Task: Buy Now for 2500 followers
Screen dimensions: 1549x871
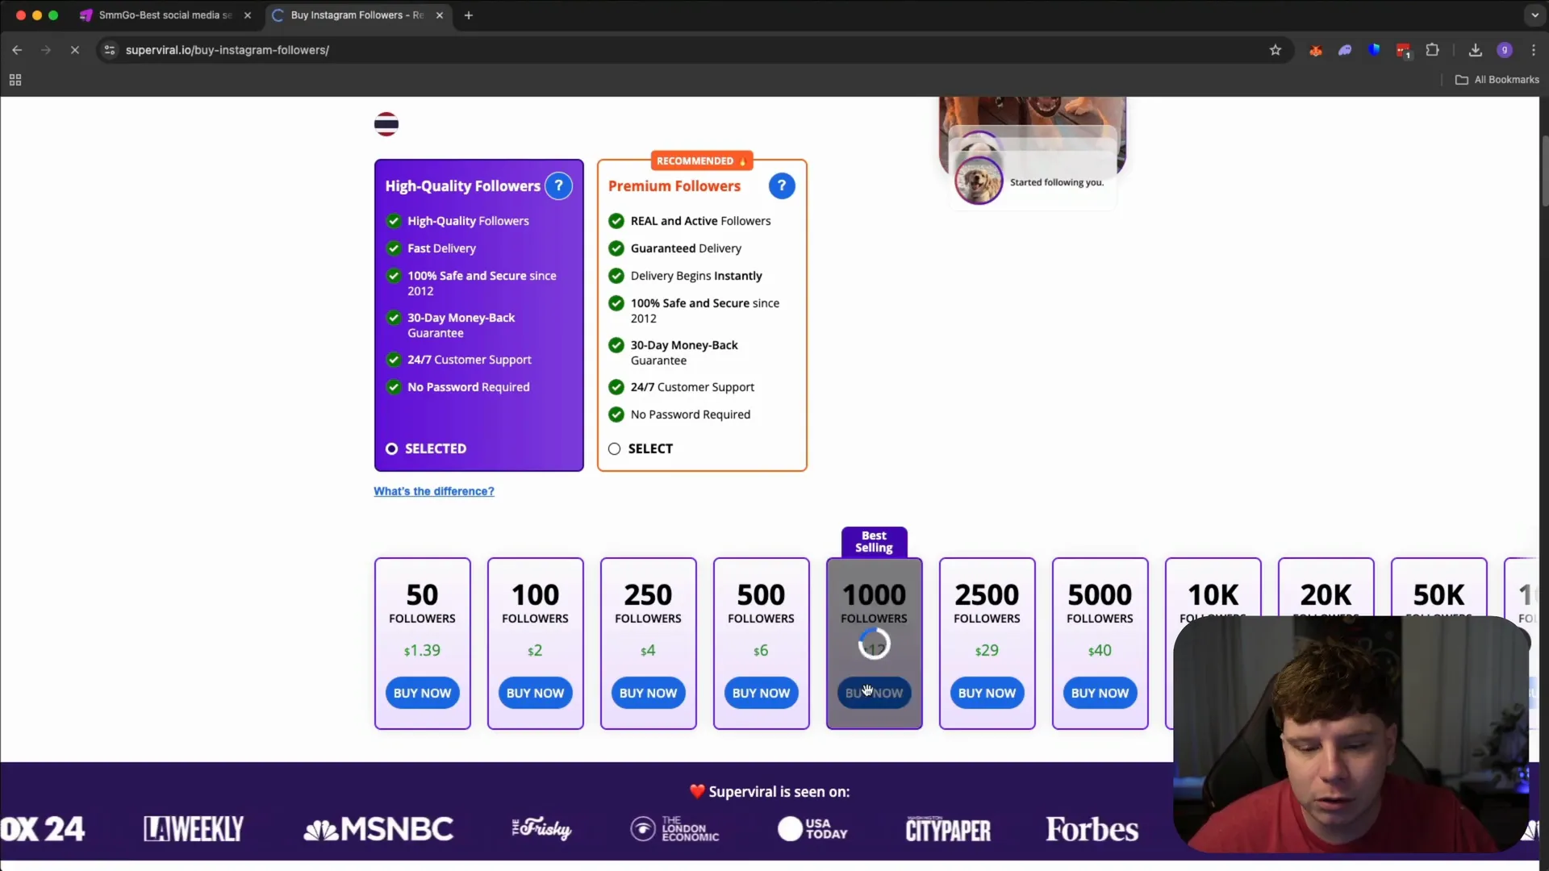Action: (x=987, y=694)
